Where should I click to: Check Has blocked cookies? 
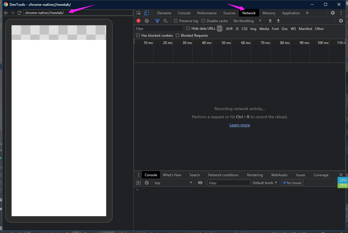[138, 35]
